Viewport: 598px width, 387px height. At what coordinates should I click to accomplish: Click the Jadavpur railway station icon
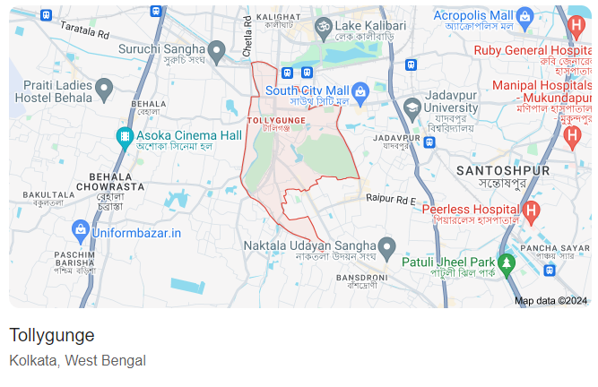(429, 142)
